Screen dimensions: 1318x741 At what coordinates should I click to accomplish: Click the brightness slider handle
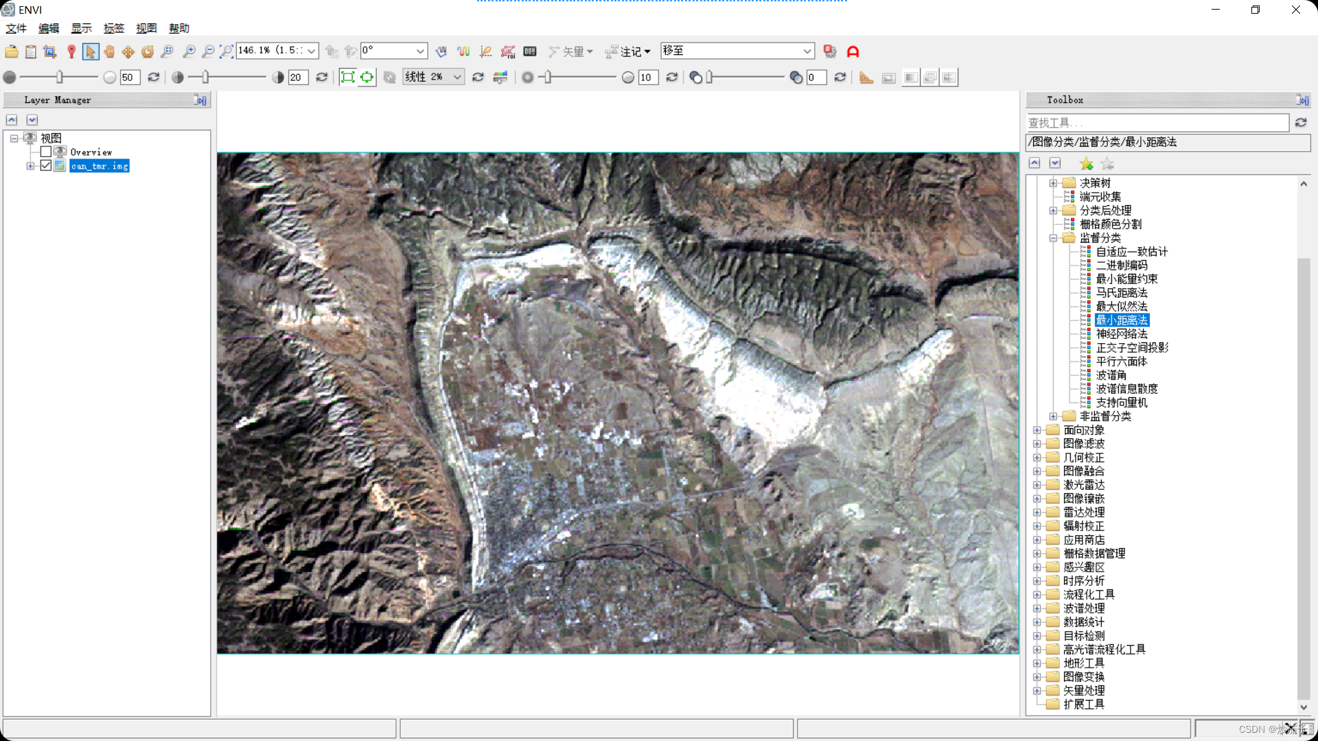(60, 78)
